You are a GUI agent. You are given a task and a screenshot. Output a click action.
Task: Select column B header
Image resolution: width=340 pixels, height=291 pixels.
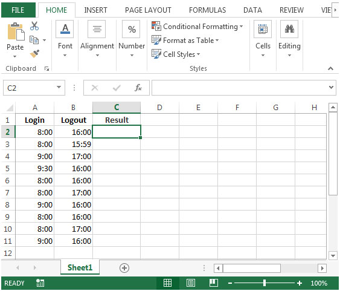73,107
